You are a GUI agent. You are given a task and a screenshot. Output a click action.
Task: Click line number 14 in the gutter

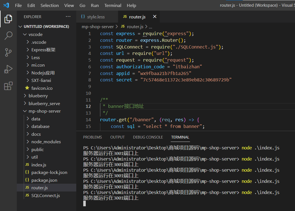pyautogui.click(x=88, y=120)
